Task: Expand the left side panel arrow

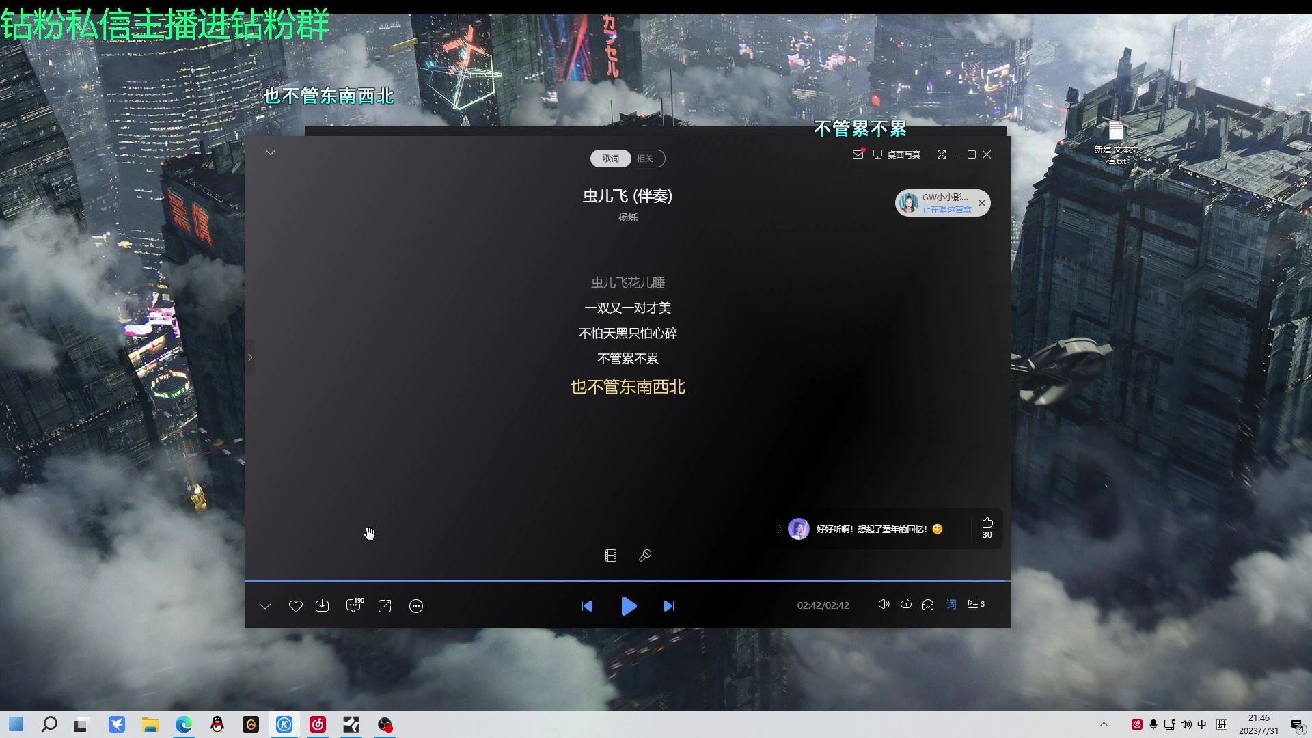Action: tap(250, 357)
